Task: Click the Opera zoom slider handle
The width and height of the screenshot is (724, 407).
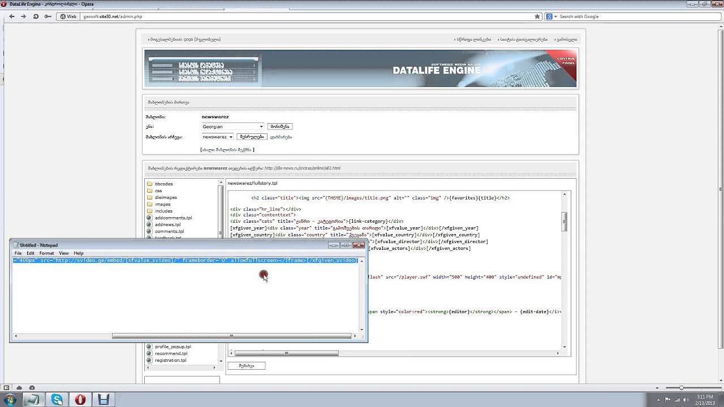Action: pos(681,388)
